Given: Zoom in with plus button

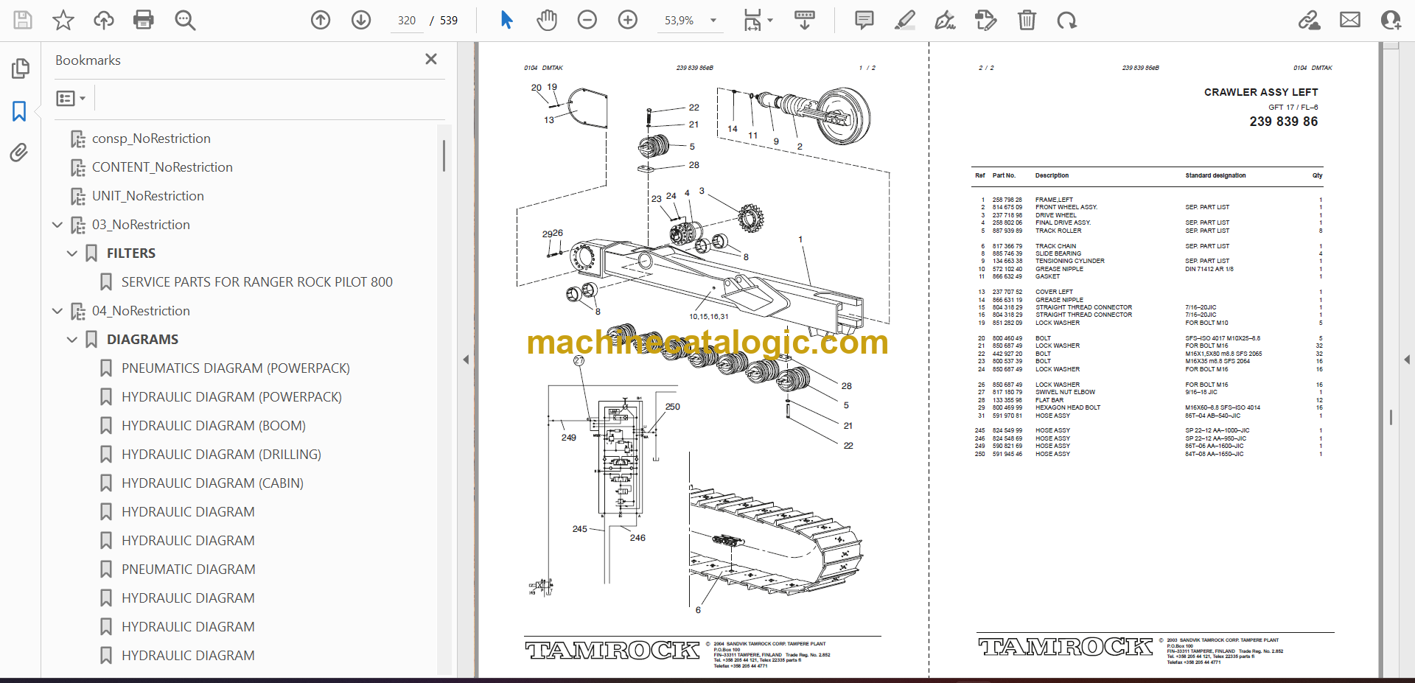Looking at the screenshot, I should pos(628,20).
